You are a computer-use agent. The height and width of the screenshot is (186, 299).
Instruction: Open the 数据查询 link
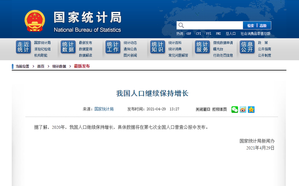coord(86,49)
